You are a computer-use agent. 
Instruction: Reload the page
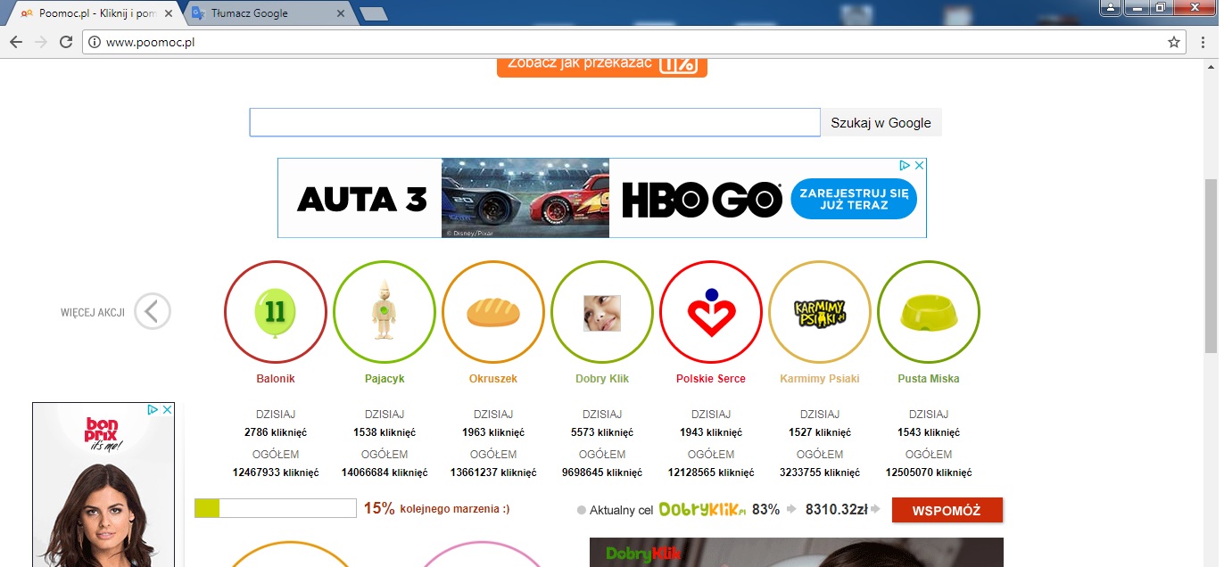(65, 42)
